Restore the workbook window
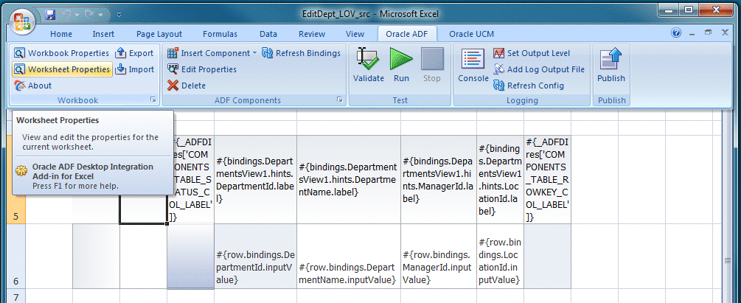 point(708,32)
